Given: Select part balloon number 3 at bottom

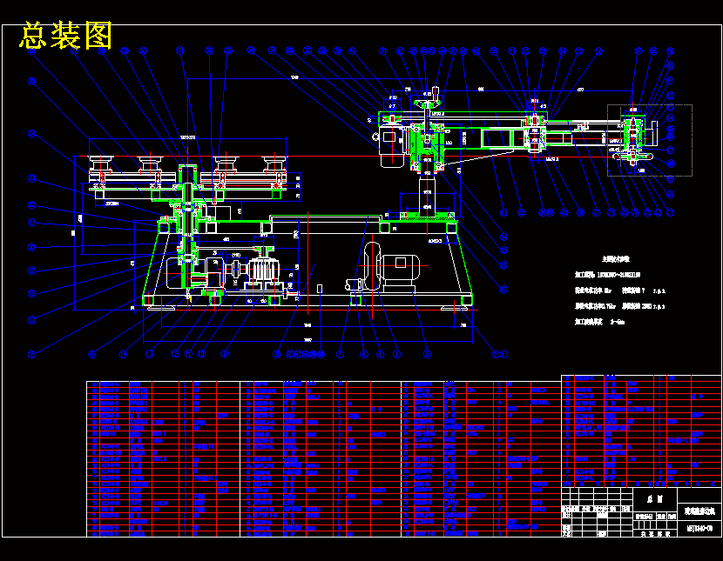Looking at the screenshot, I should pos(427,354).
